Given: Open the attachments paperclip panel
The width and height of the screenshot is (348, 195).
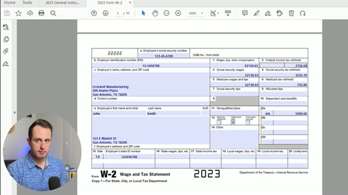Looking at the screenshot, I should pos(6,51).
